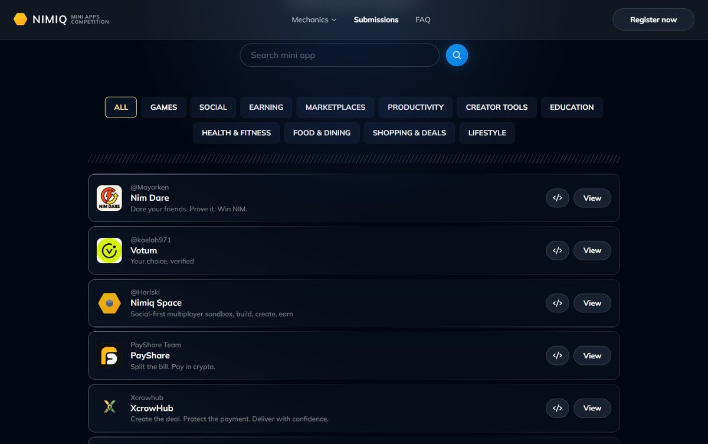Expand the Mechanics dropdown menu

314,19
